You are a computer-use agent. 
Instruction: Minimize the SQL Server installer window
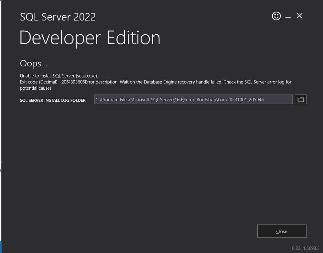288,17
